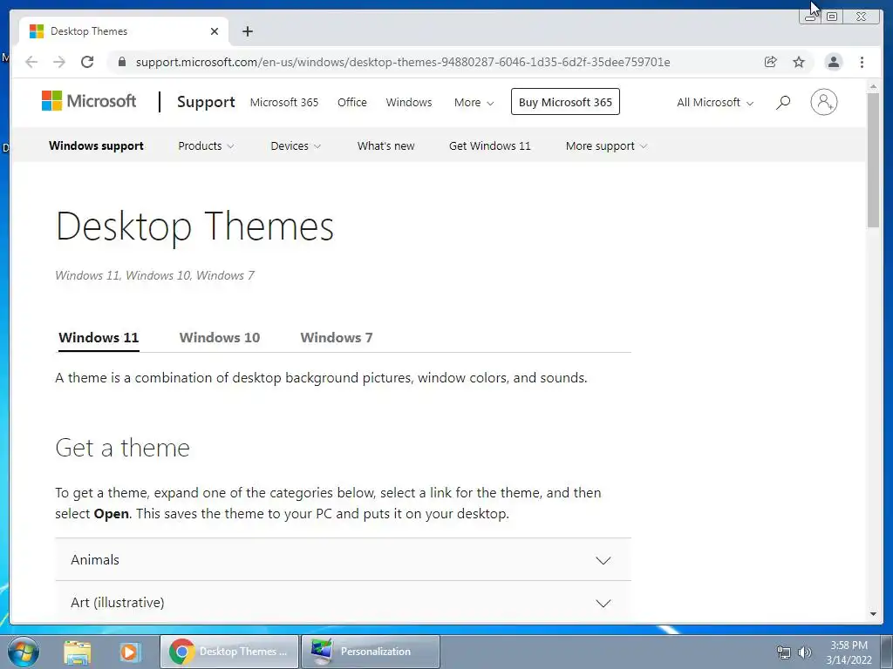Switch to the Windows 7 tab

(x=336, y=337)
